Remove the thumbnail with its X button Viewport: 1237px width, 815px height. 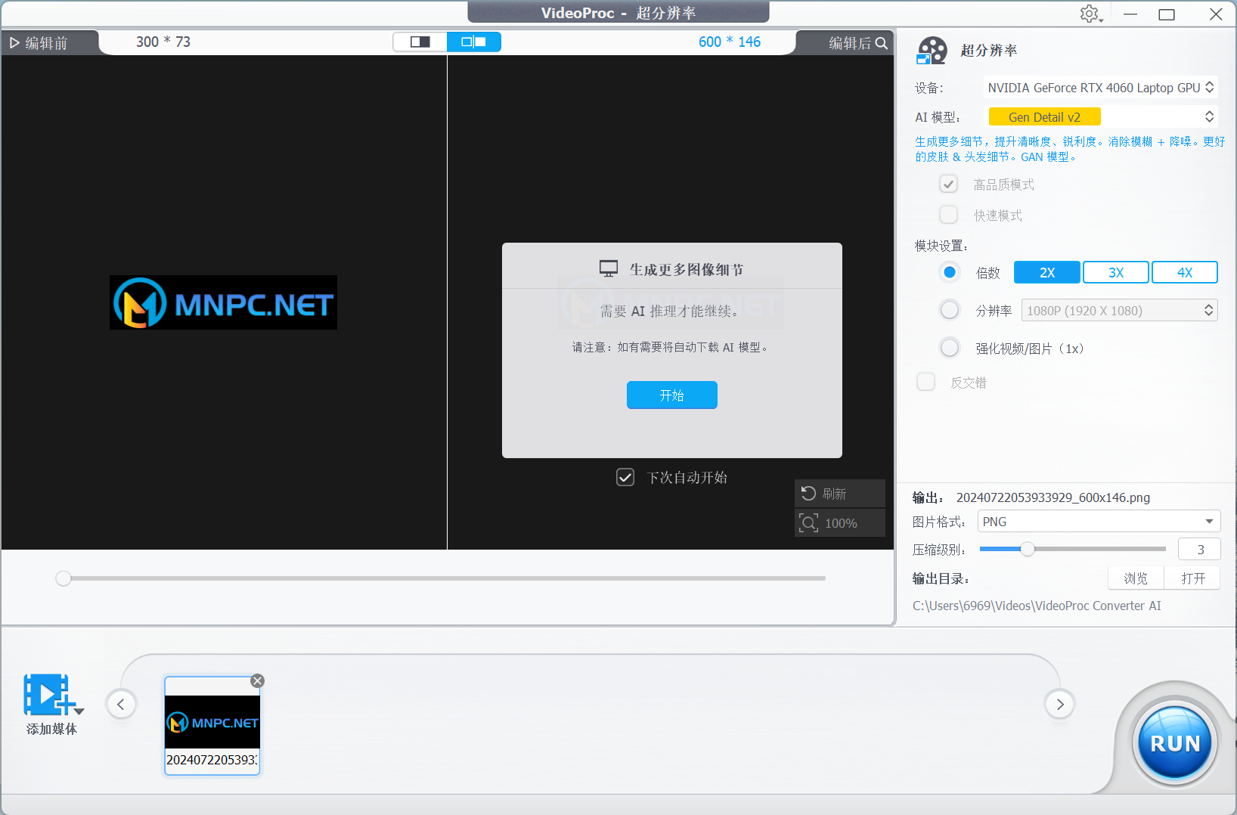258,680
